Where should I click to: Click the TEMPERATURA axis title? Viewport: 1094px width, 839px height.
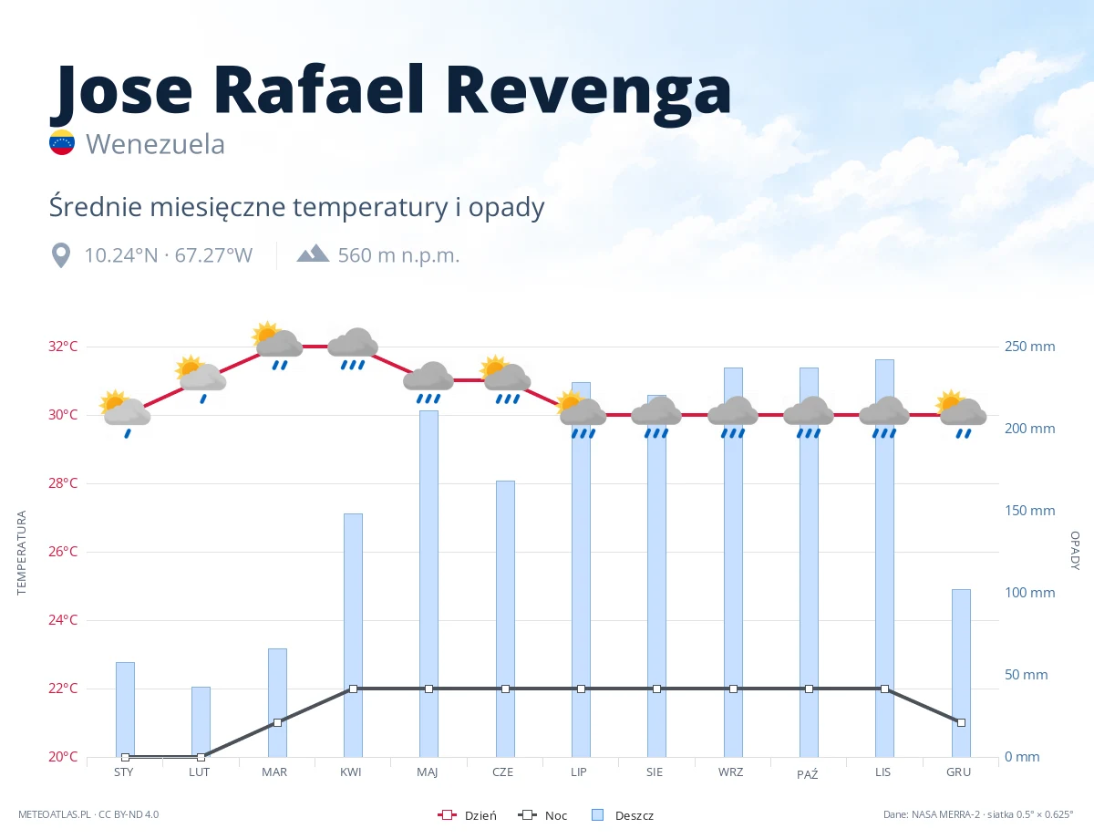click(22, 553)
